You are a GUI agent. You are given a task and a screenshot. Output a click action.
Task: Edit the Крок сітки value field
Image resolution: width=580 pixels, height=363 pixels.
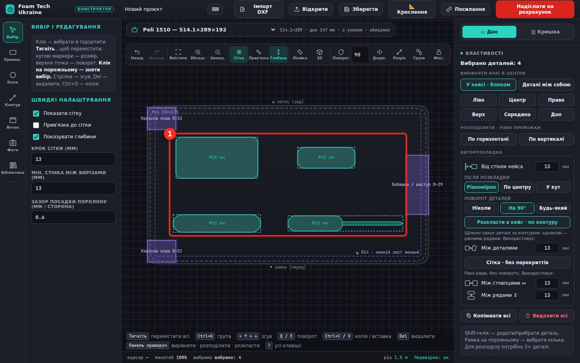pyautogui.click(x=73, y=159)
